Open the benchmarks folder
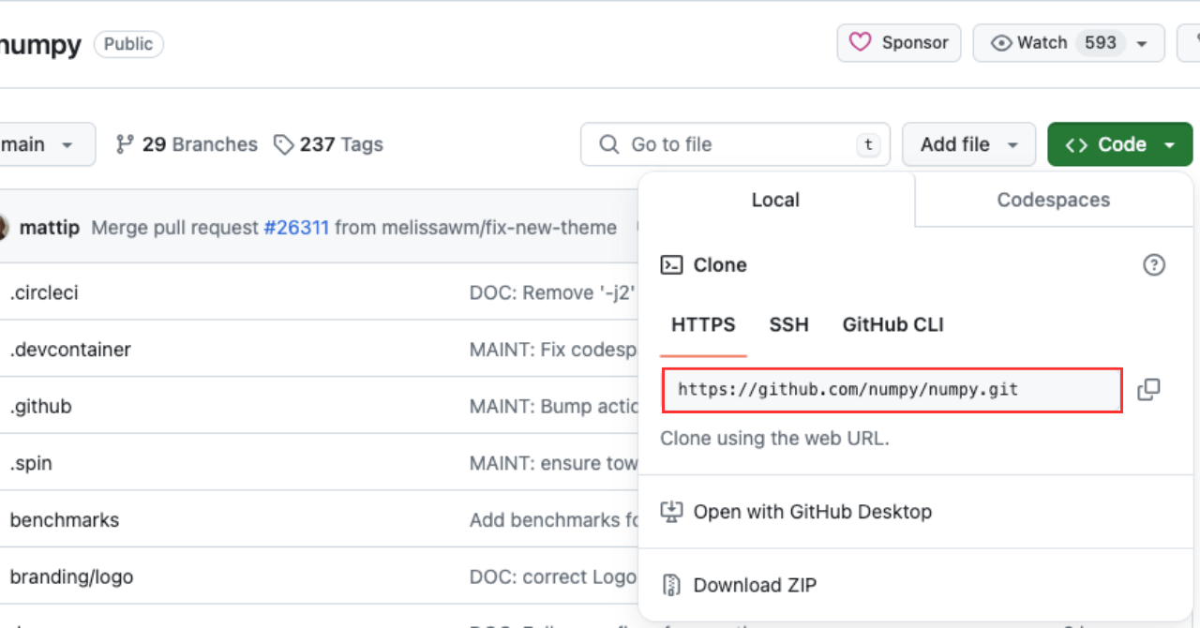The image size is (1200, 628). (x=65, y=520)
